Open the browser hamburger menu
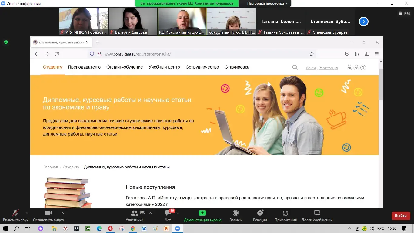This screenshot has height=233, width=414. pos(377,54)
